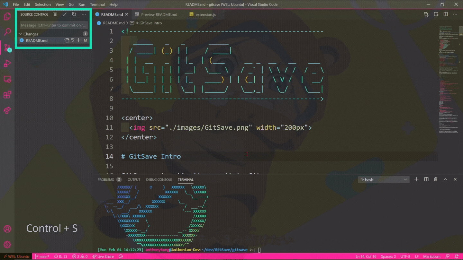Open notifications bell in status bar
Screen dimensions: 463x260
coord(457,256)
